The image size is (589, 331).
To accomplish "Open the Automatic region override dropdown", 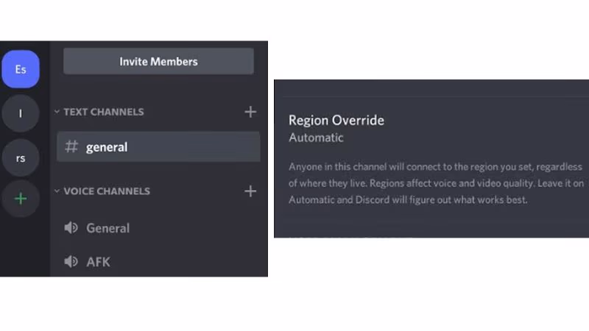I will pos(316,138).
